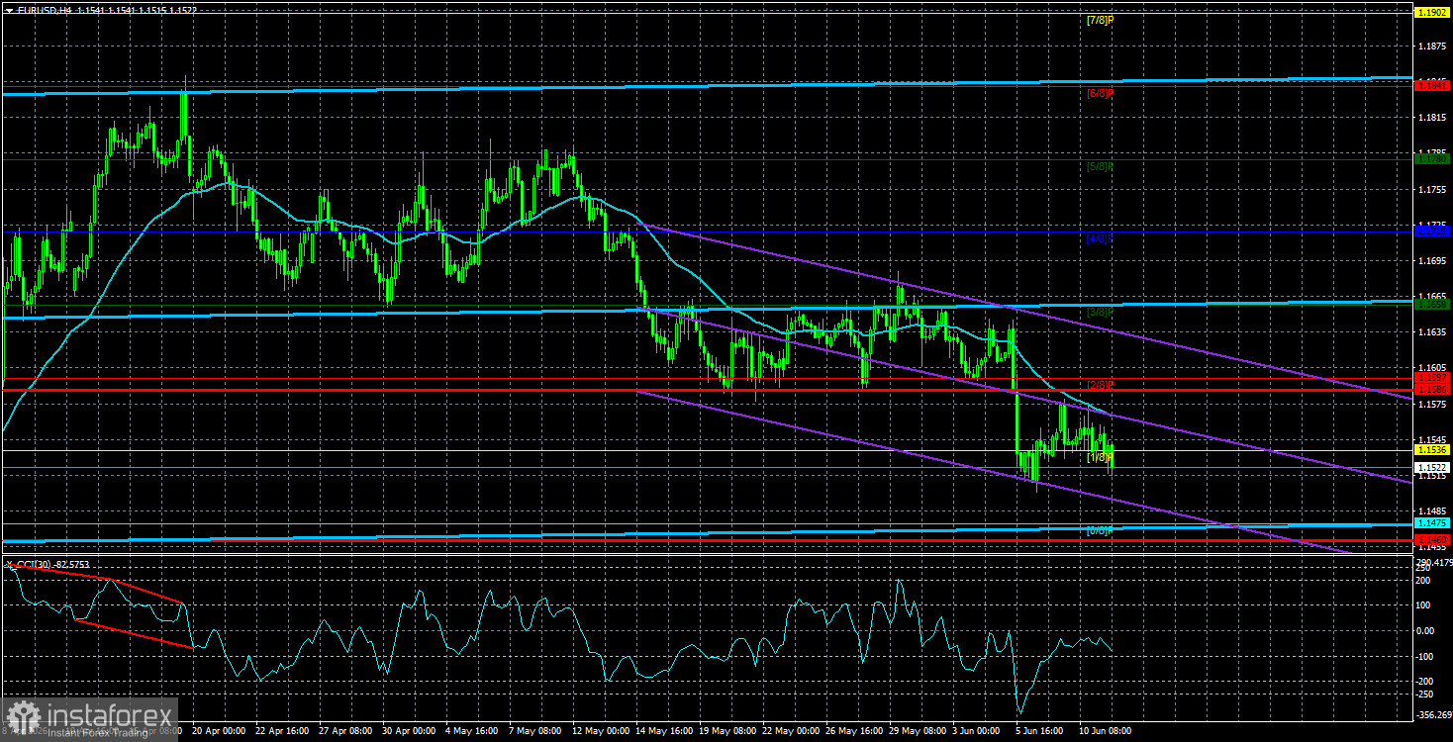The width and height of the screenshot is (1453, 742).
Task: Select the CCI scale value -200
Action: (x=1426, y=682)
